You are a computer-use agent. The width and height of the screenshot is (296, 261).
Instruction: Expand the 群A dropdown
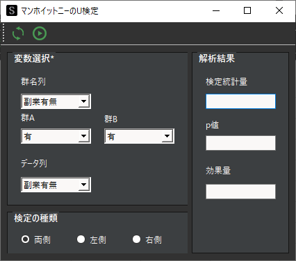pos(56,136)
